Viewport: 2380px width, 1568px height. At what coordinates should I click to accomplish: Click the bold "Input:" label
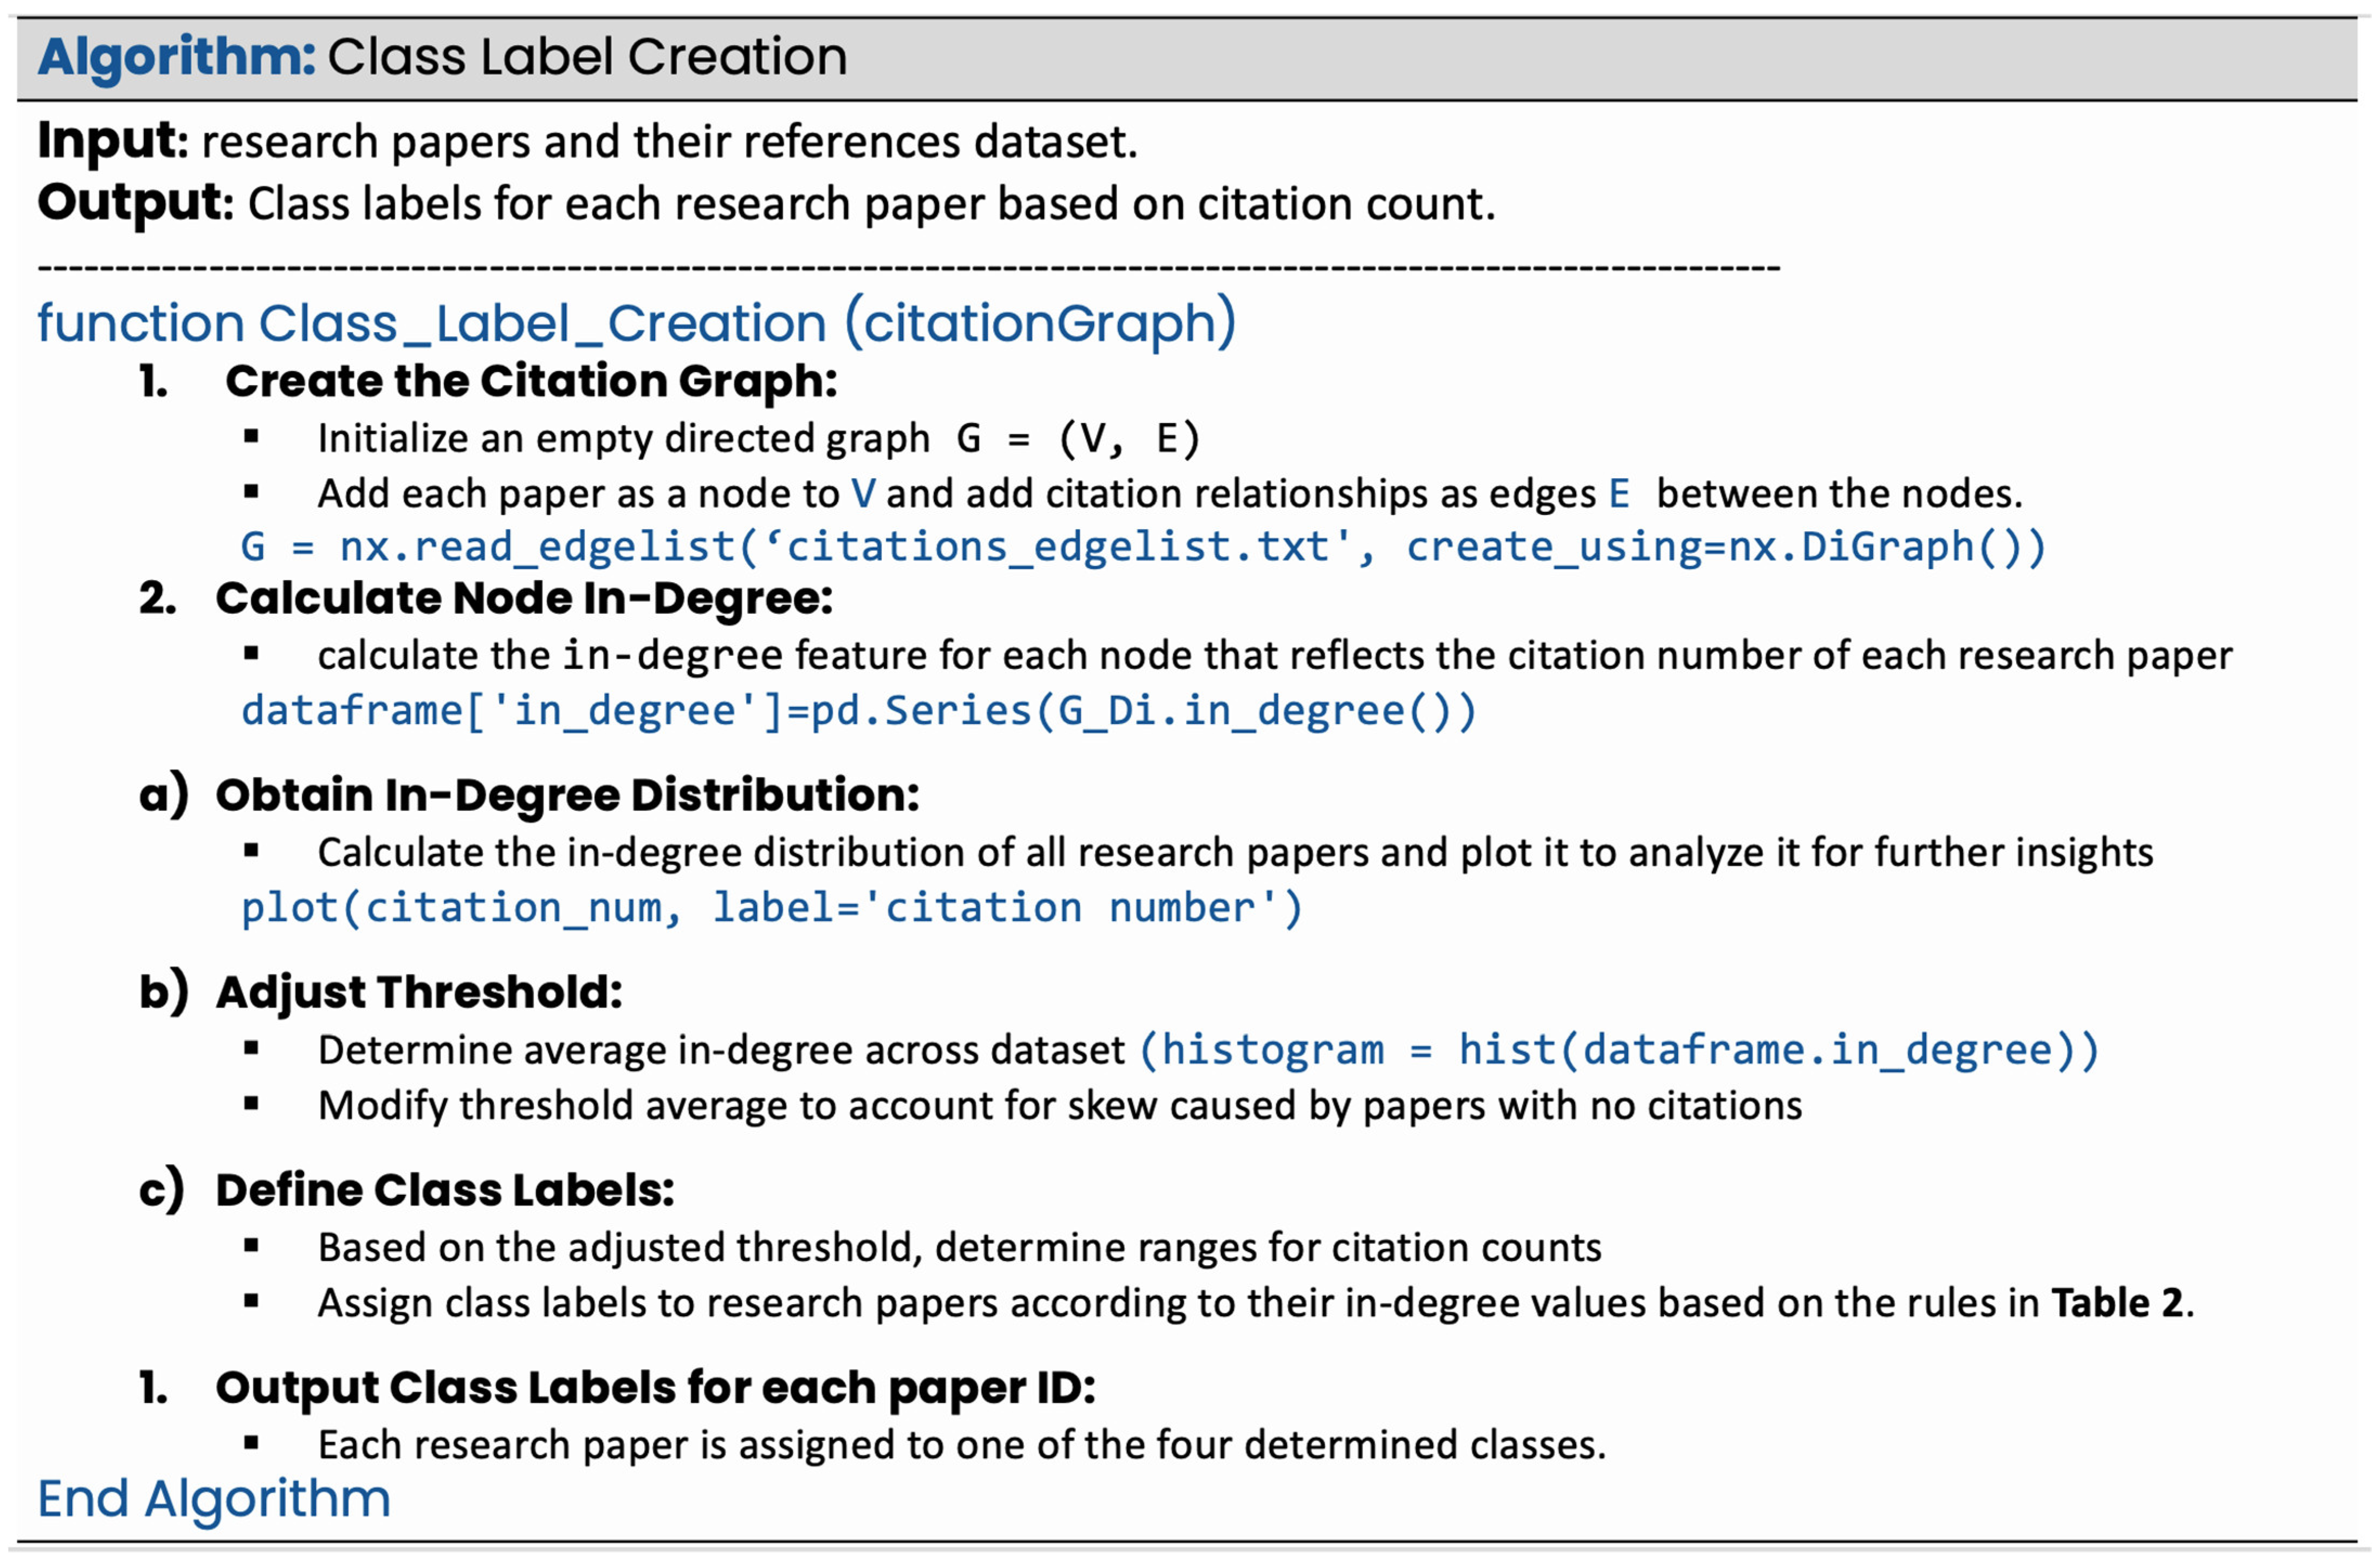point(112,141)
